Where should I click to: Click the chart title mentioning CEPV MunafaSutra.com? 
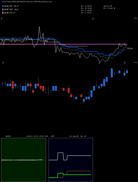(27, 2)
